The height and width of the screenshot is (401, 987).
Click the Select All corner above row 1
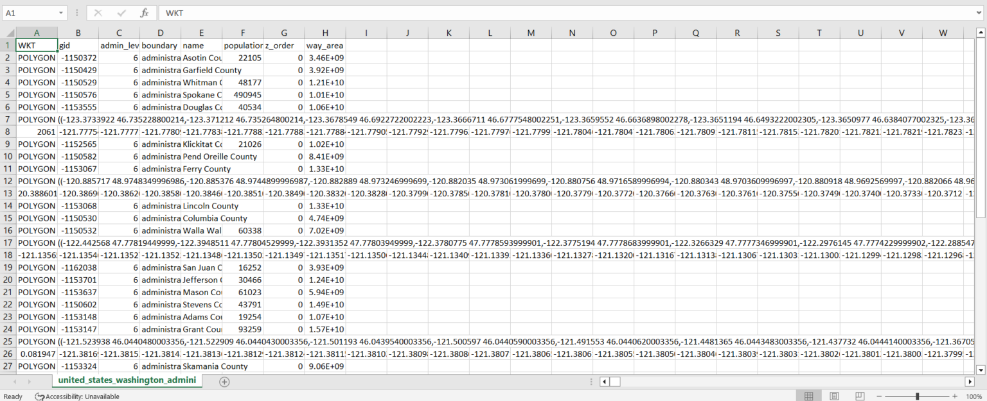(8, 32)
